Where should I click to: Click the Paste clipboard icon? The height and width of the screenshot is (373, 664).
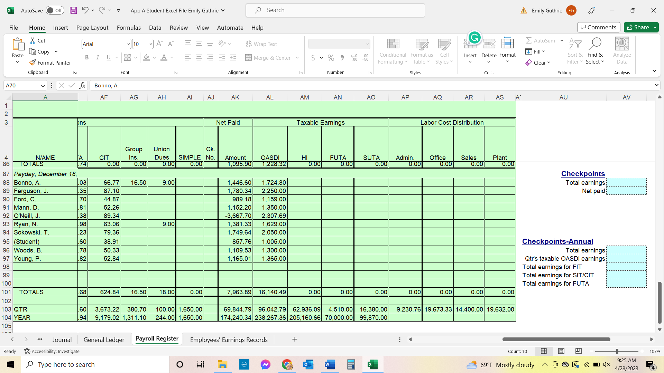click(18, 45)
